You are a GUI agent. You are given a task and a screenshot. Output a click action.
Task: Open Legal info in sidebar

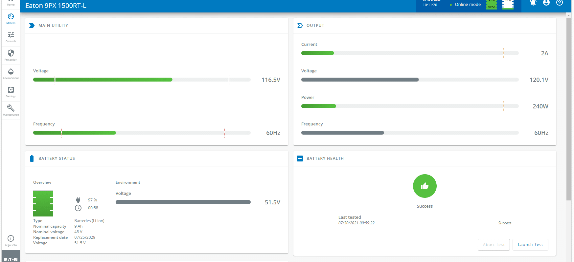[11, 241]
